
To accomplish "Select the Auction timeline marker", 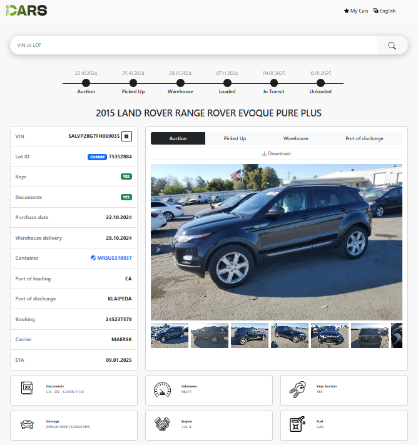I will (86, 83).
